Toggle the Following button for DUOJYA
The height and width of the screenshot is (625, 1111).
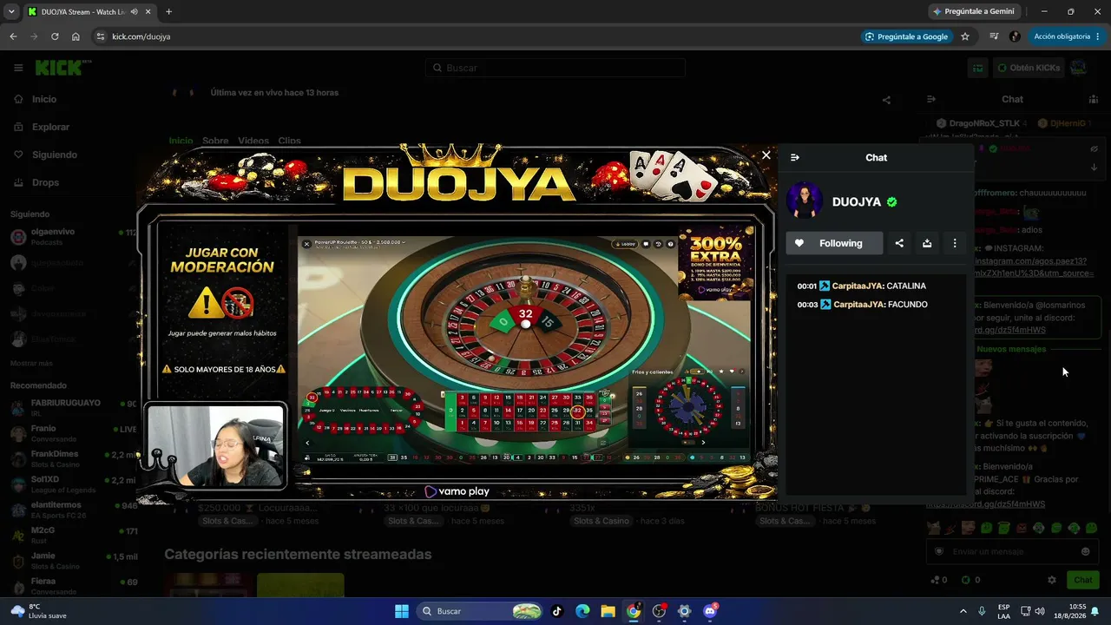pyautogui.click(x=834, y=243)
